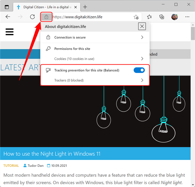Screen dimensions: 195x187
Task: Open the user profile avatar
Action: click(175, 17)
